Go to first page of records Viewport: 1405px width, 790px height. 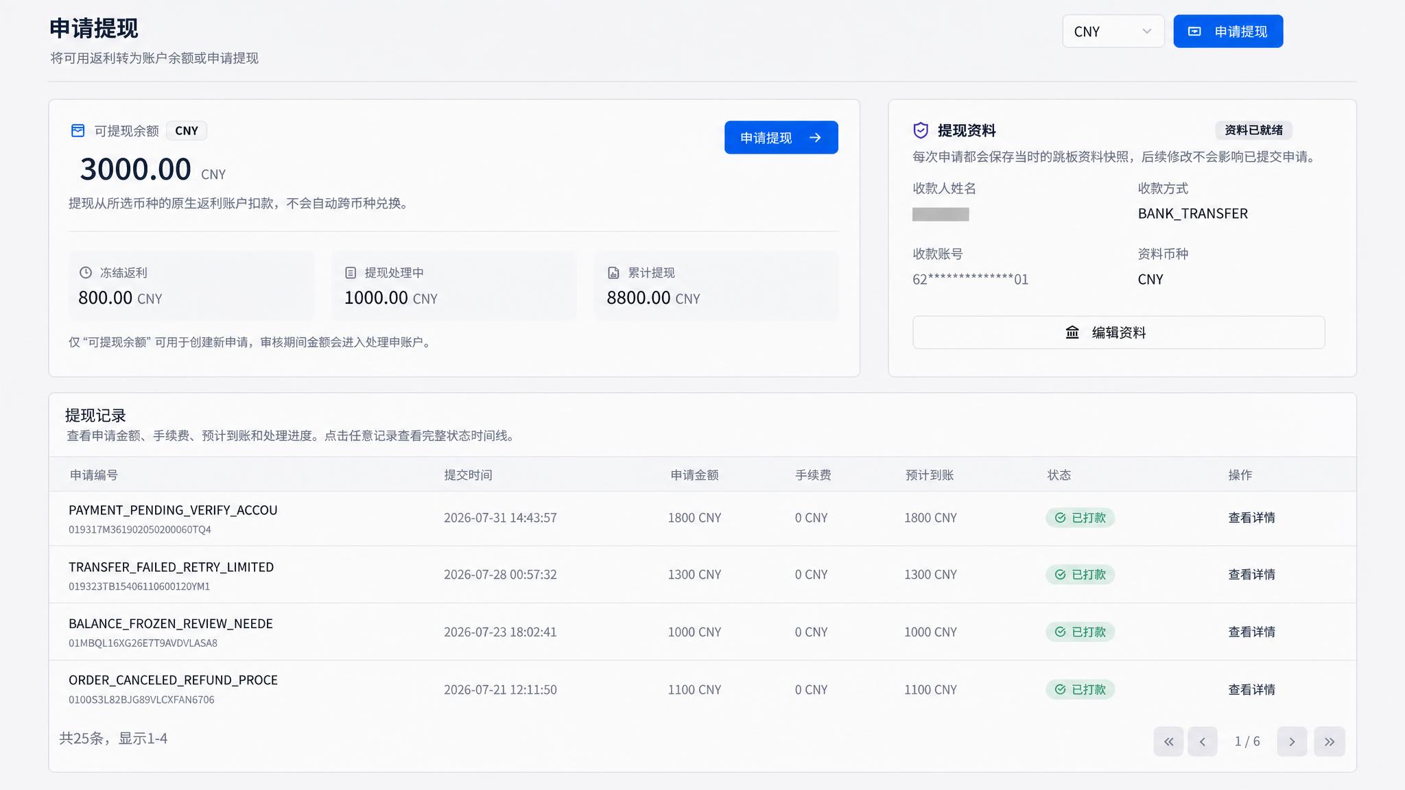1168,741
